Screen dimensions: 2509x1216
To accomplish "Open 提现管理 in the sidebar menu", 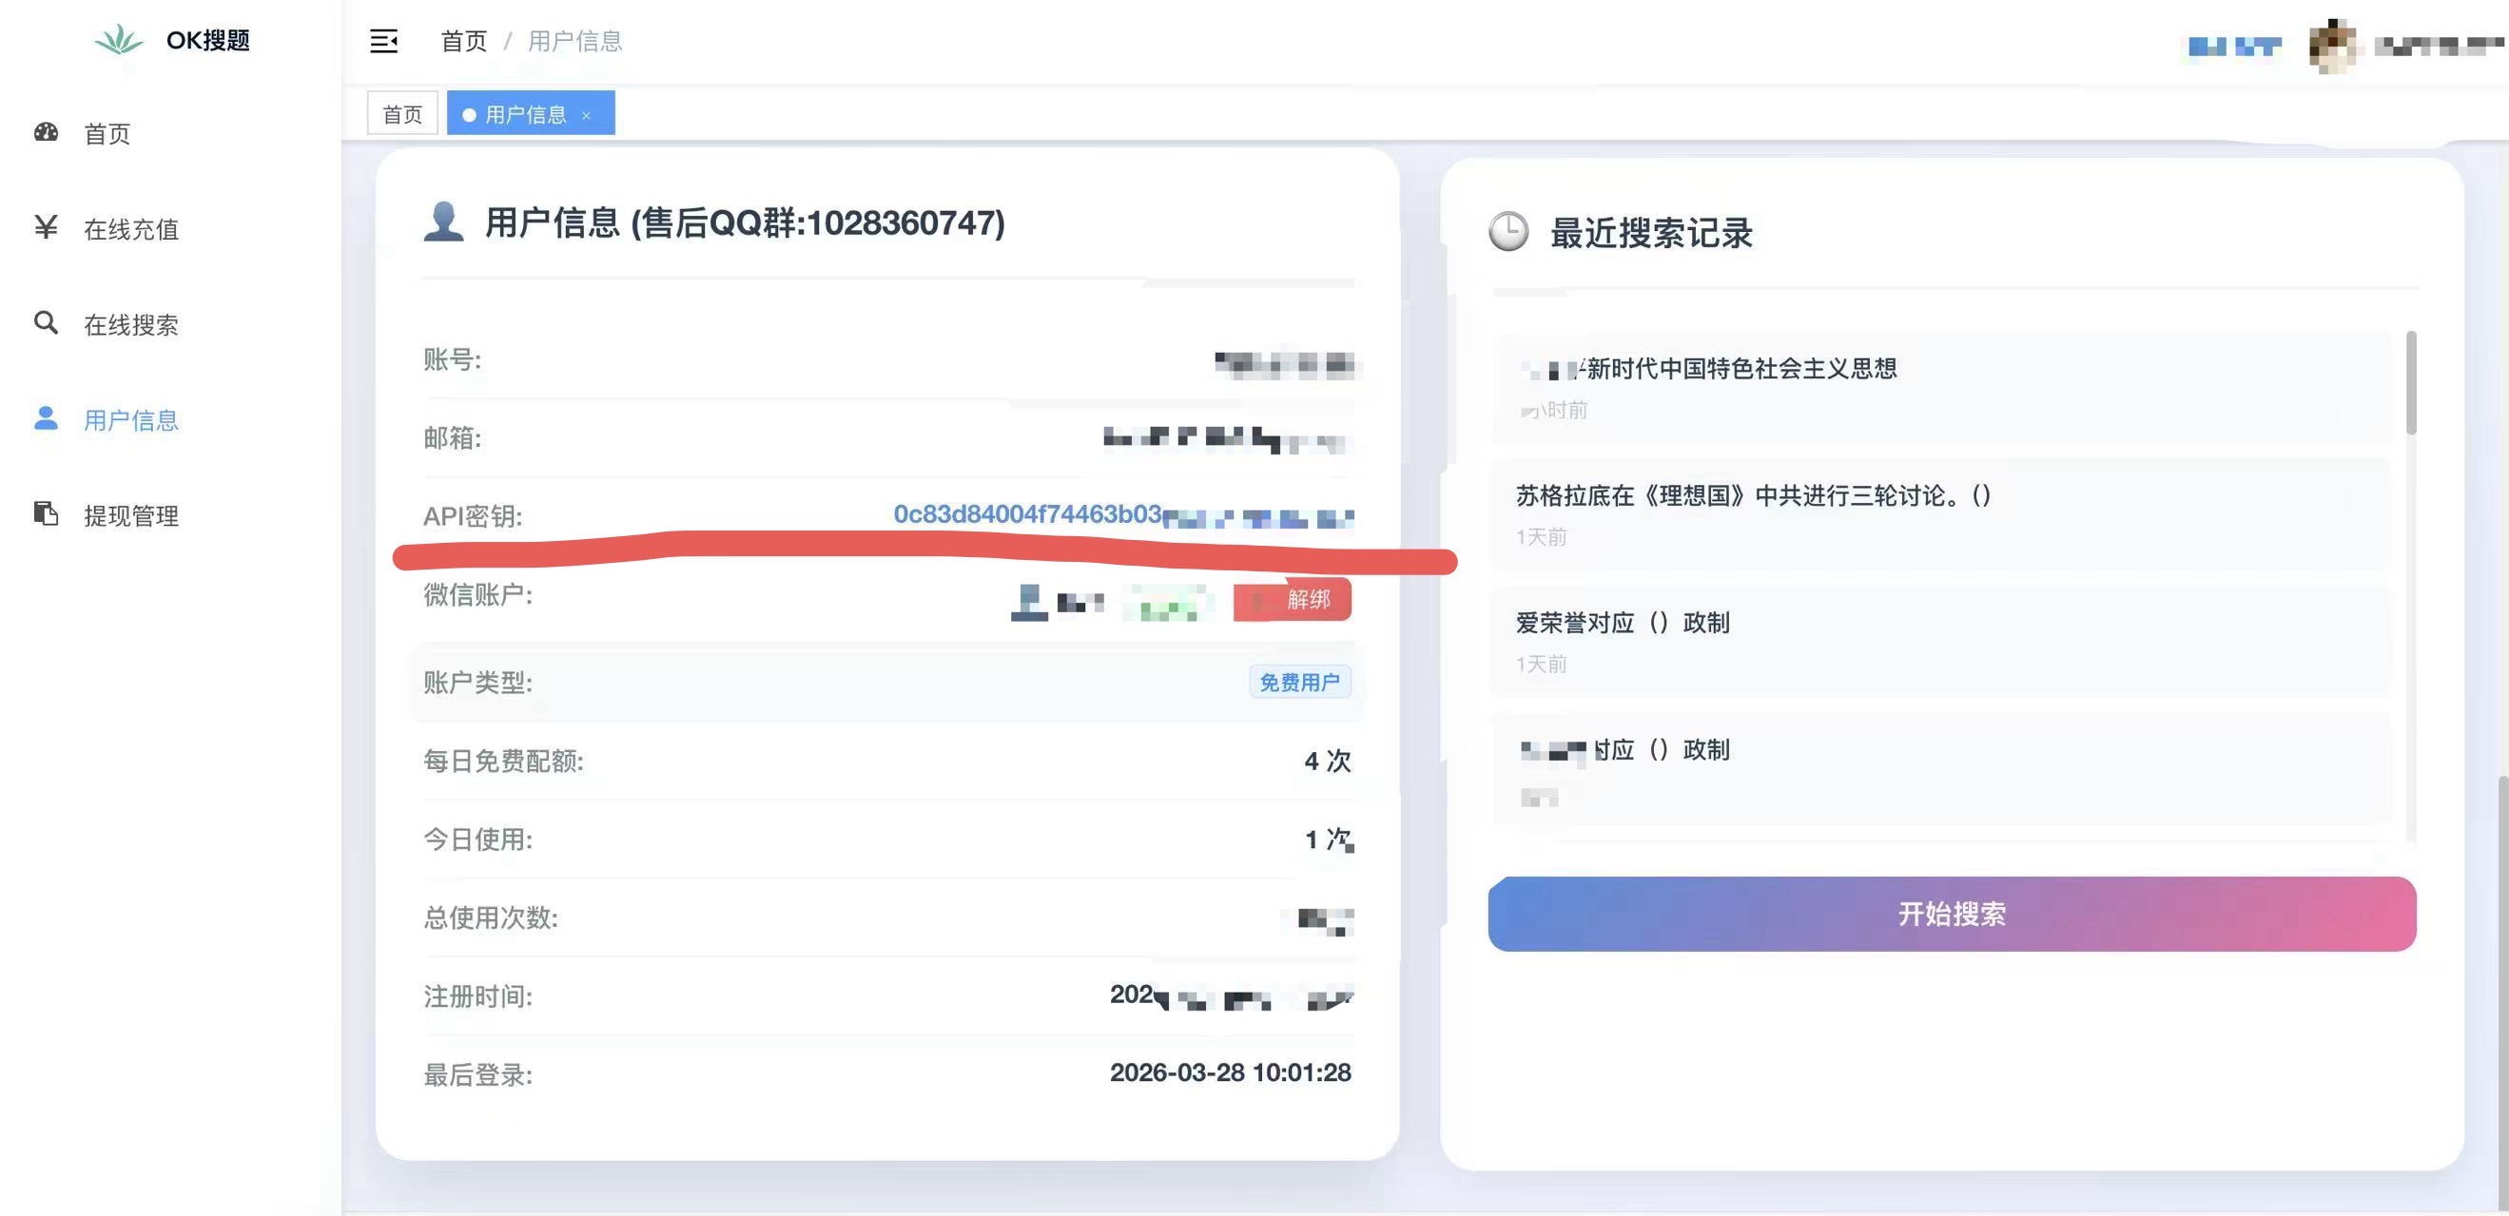I will pyautogui.click(x=130, y=515).
